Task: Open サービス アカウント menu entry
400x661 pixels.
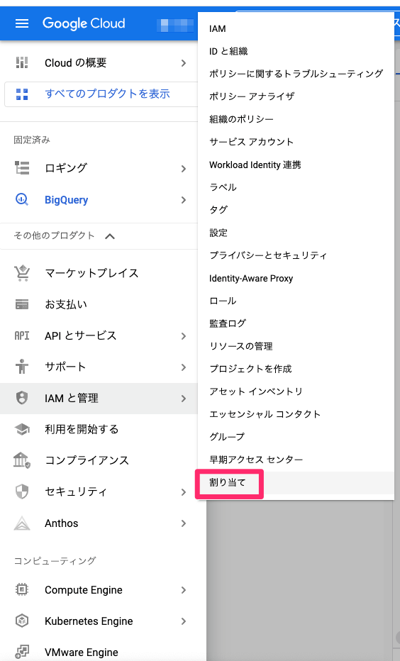Action: pos(296,142)
